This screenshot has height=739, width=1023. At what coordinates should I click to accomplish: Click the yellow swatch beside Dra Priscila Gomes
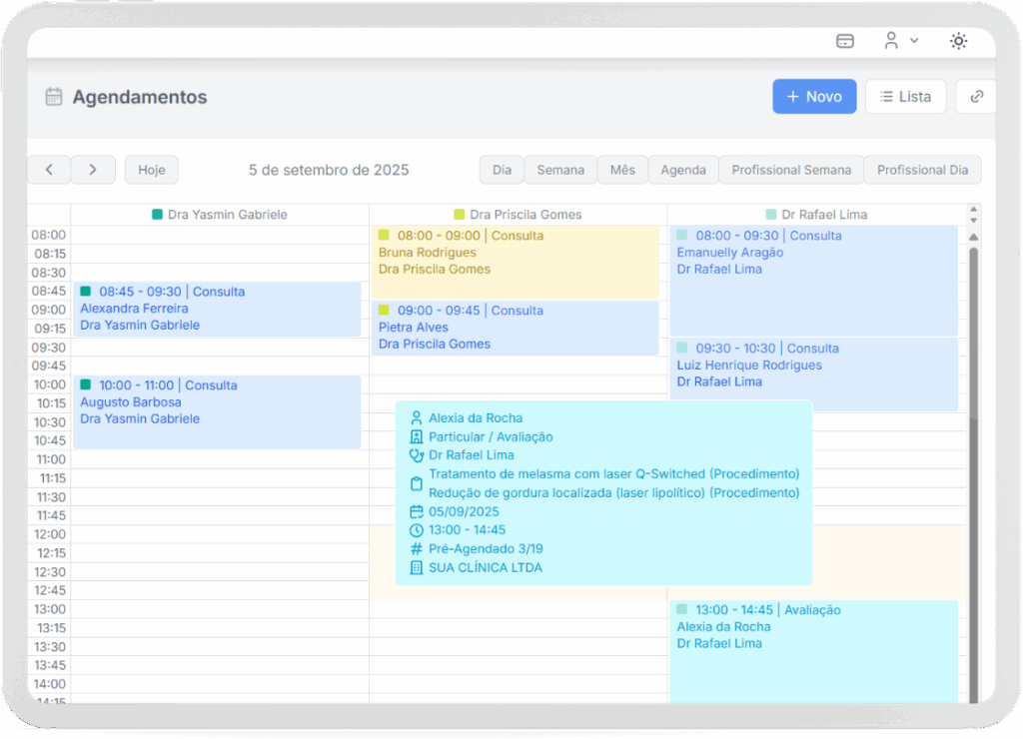point(460,215)
